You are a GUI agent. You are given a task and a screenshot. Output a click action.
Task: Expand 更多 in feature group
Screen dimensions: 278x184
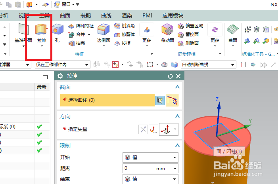(147, 46)
